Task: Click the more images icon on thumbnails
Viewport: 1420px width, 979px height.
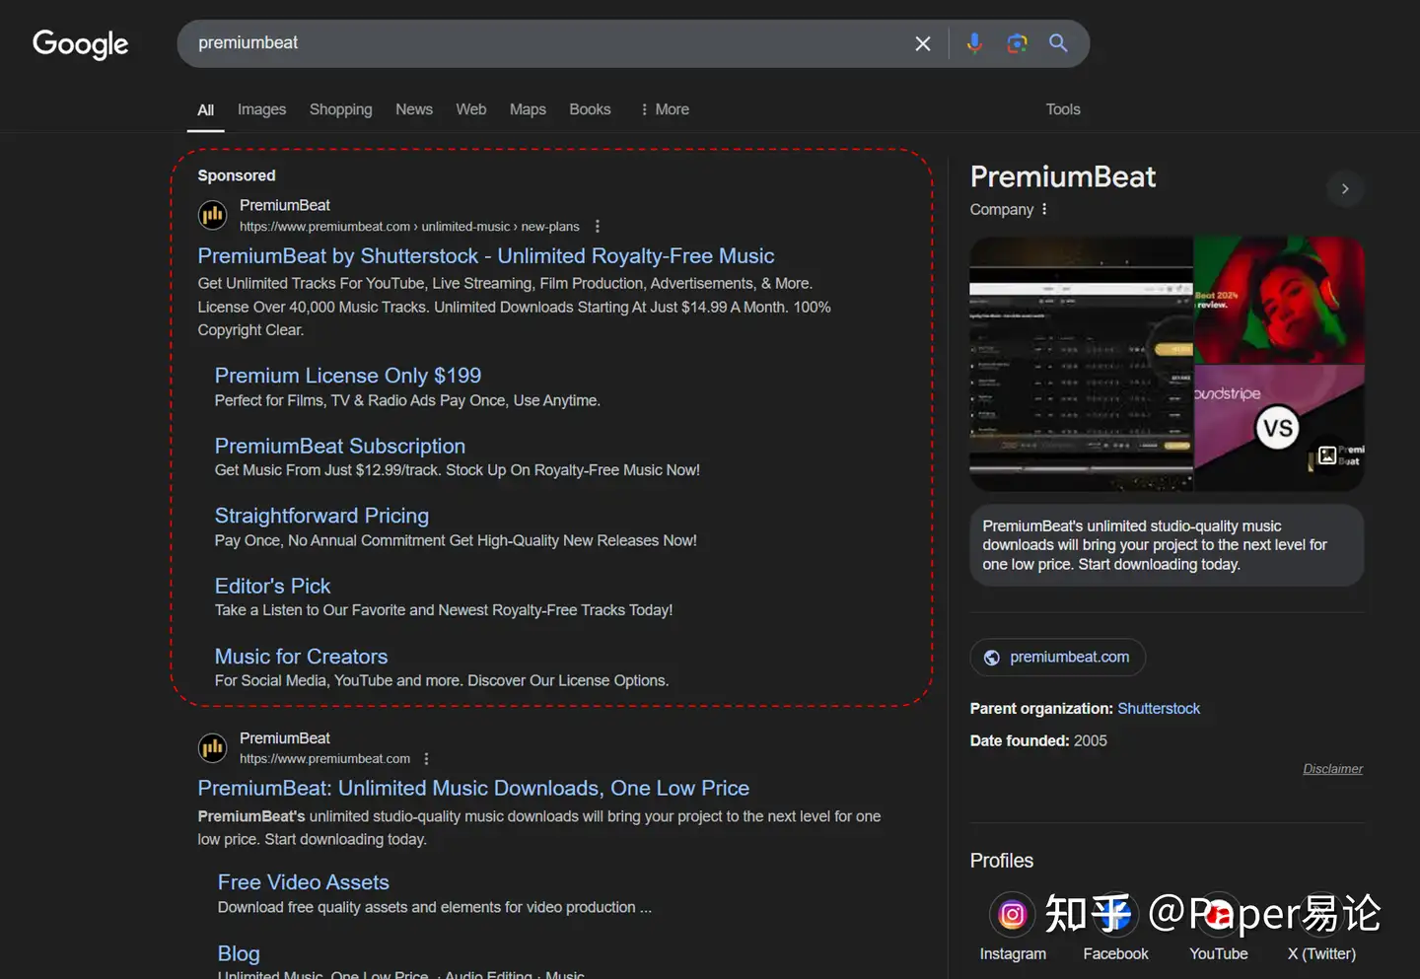Action: (x=1328, y=455)
